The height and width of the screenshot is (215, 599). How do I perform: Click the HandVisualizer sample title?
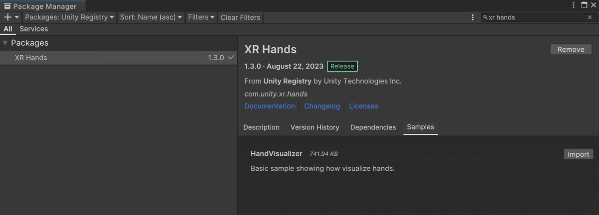point(277,154)
